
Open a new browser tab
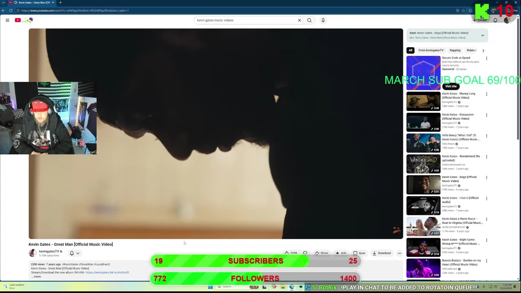[60, 2]
